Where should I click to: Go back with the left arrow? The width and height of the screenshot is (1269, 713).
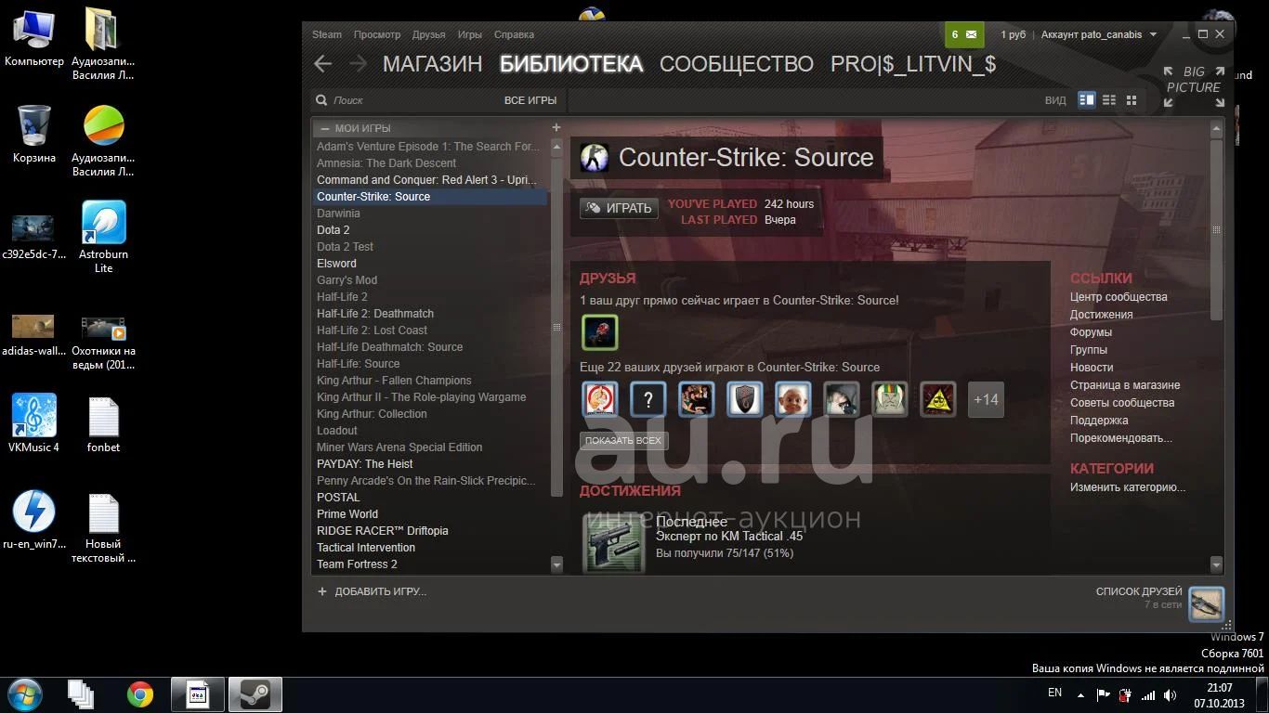point(322,63)
